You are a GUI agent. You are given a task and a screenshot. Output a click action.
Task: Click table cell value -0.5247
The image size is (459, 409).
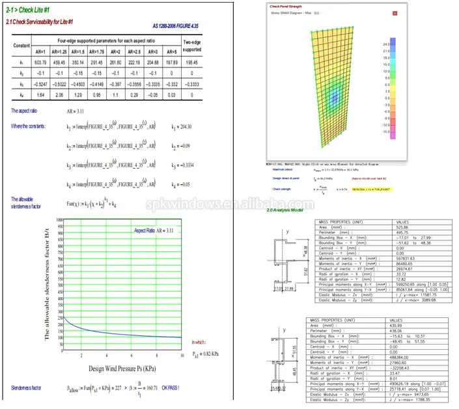[x=40, y=84]
